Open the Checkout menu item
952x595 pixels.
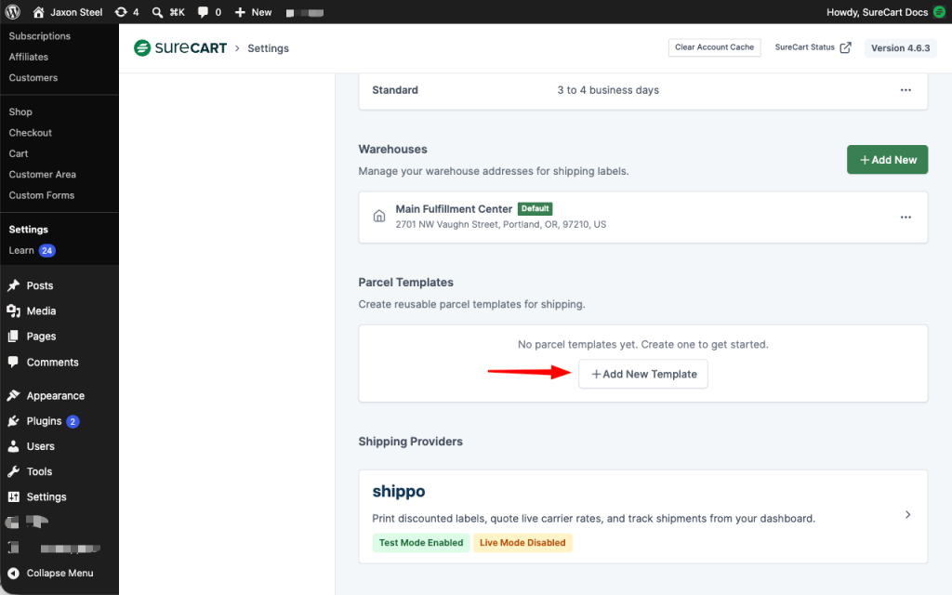point(31,132)
